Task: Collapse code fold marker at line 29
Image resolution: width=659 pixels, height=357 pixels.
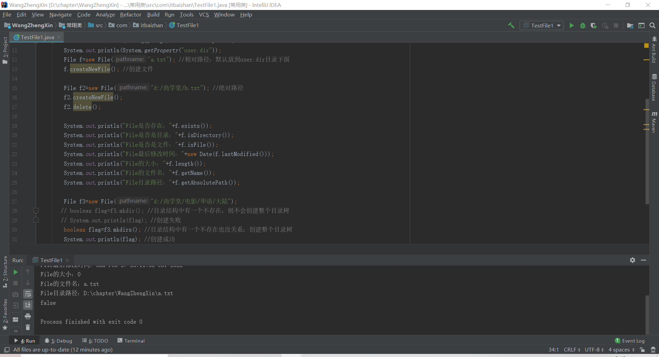Action: click(x=36, y=220)
